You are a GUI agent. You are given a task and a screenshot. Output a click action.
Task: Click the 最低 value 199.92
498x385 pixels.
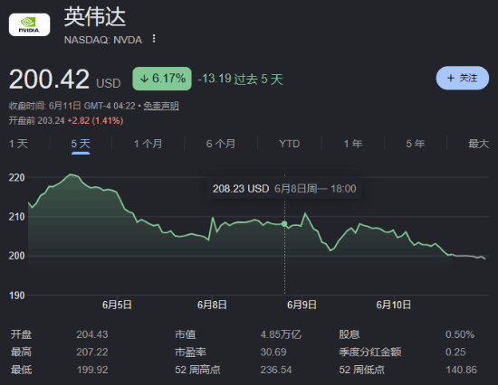92,370
